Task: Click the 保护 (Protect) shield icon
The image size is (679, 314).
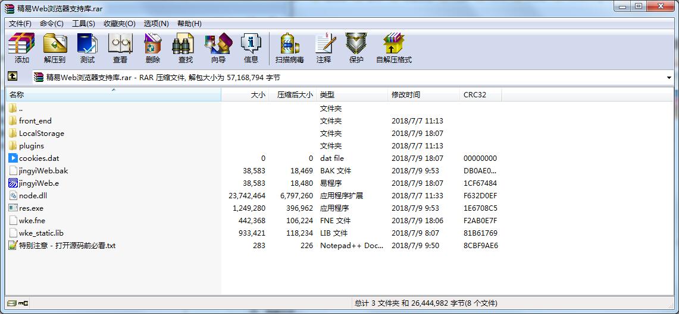Action: [356, 43]
